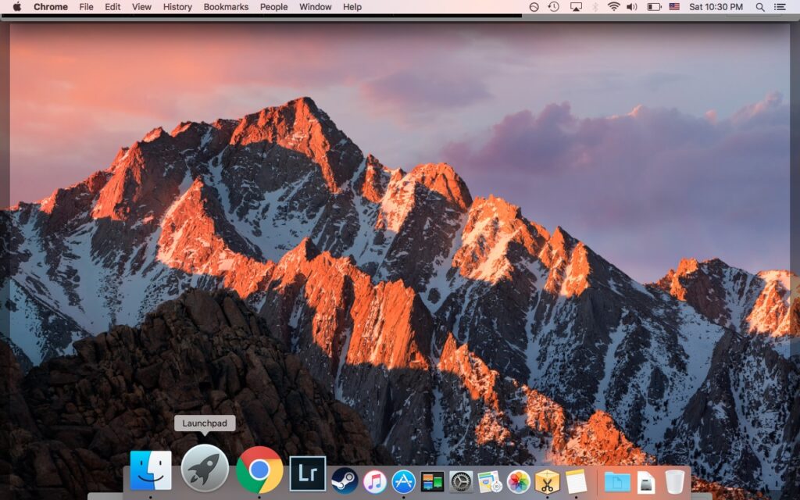
Task: Open the Trash in the dock
Action: pyautogui.click(x=674, y=481)
